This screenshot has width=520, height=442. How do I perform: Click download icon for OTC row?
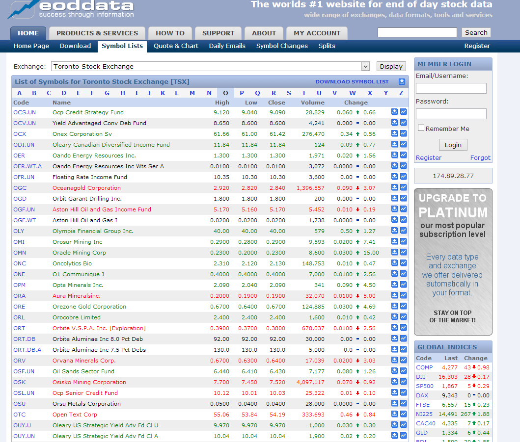[x=394, y=414]
